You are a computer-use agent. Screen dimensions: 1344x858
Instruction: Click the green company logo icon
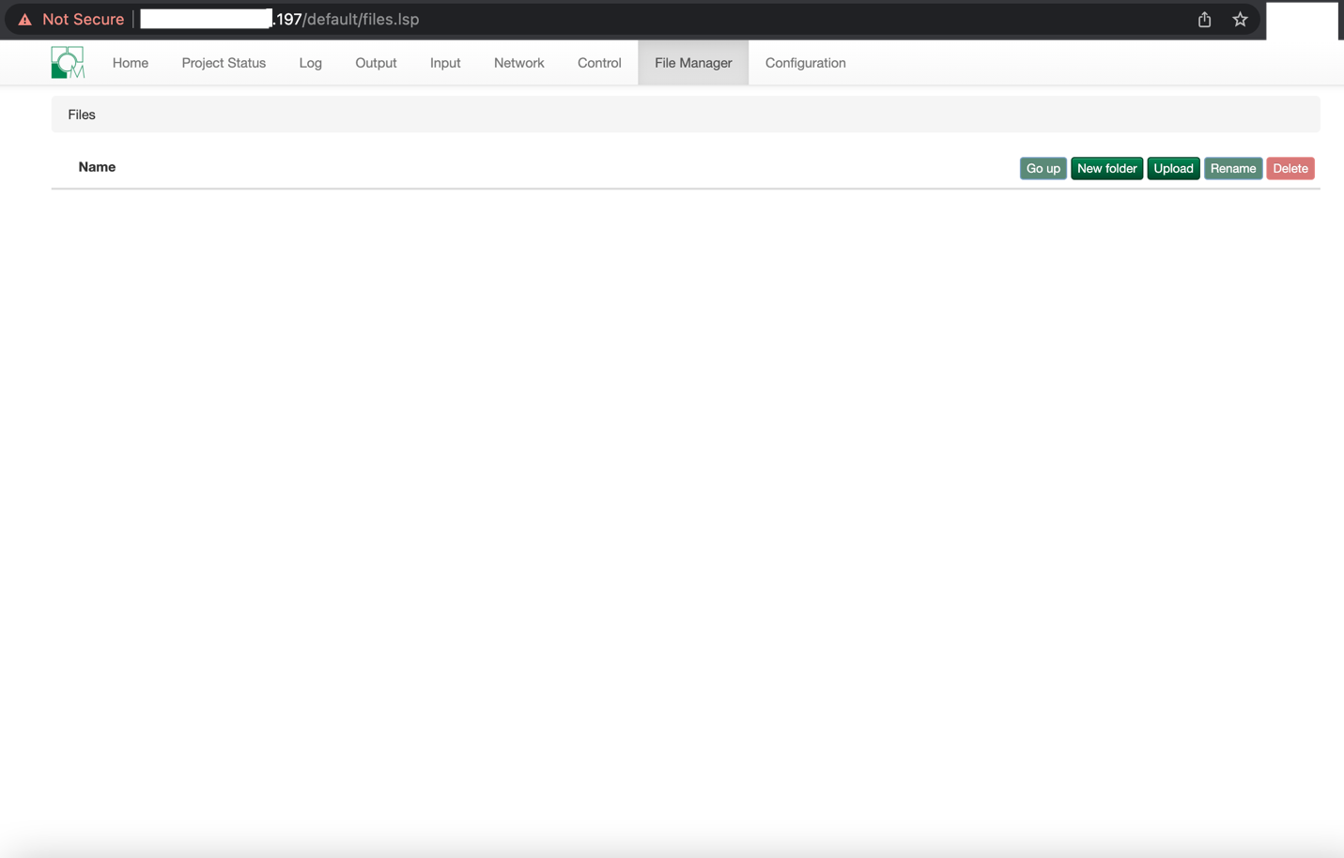66,63
